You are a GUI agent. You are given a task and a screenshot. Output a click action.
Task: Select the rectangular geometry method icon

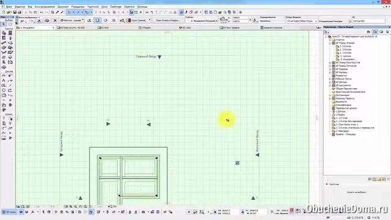tap(97, 20)
